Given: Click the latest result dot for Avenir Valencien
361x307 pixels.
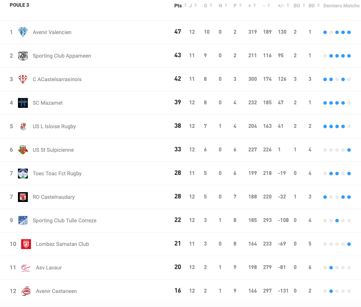Looking at the screenshot, I should [349, 32].
